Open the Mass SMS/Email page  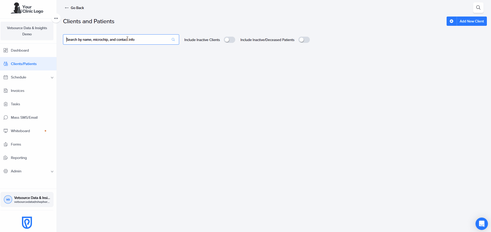[24, 117]
